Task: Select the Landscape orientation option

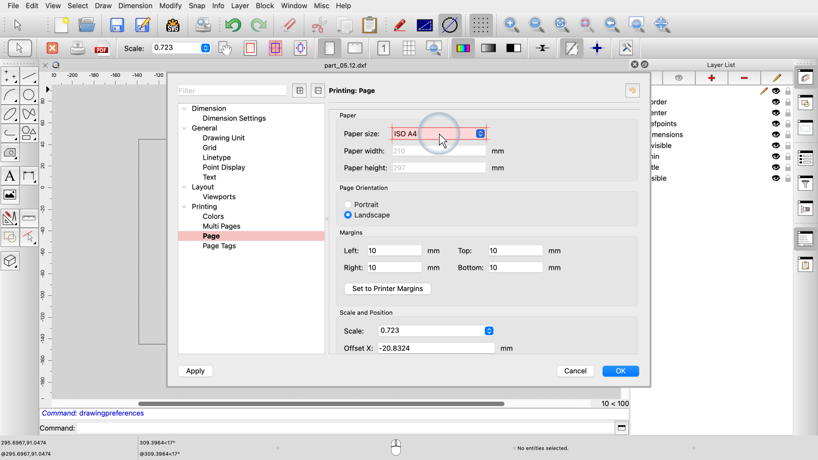Action: (x=348, y=215)
